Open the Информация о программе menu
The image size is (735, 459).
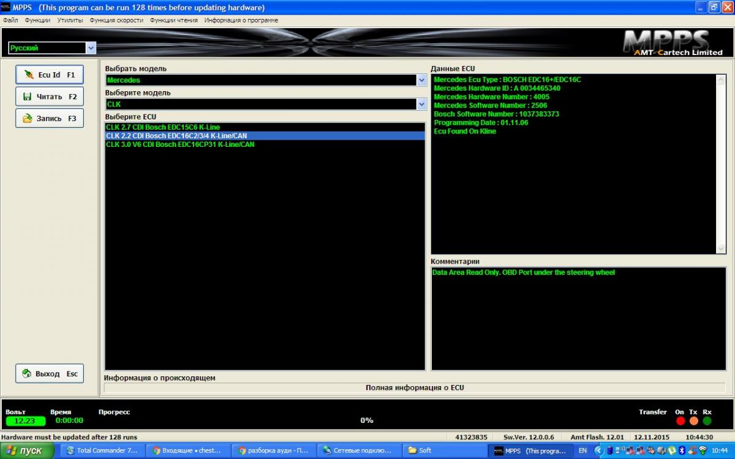coord(241,20)
